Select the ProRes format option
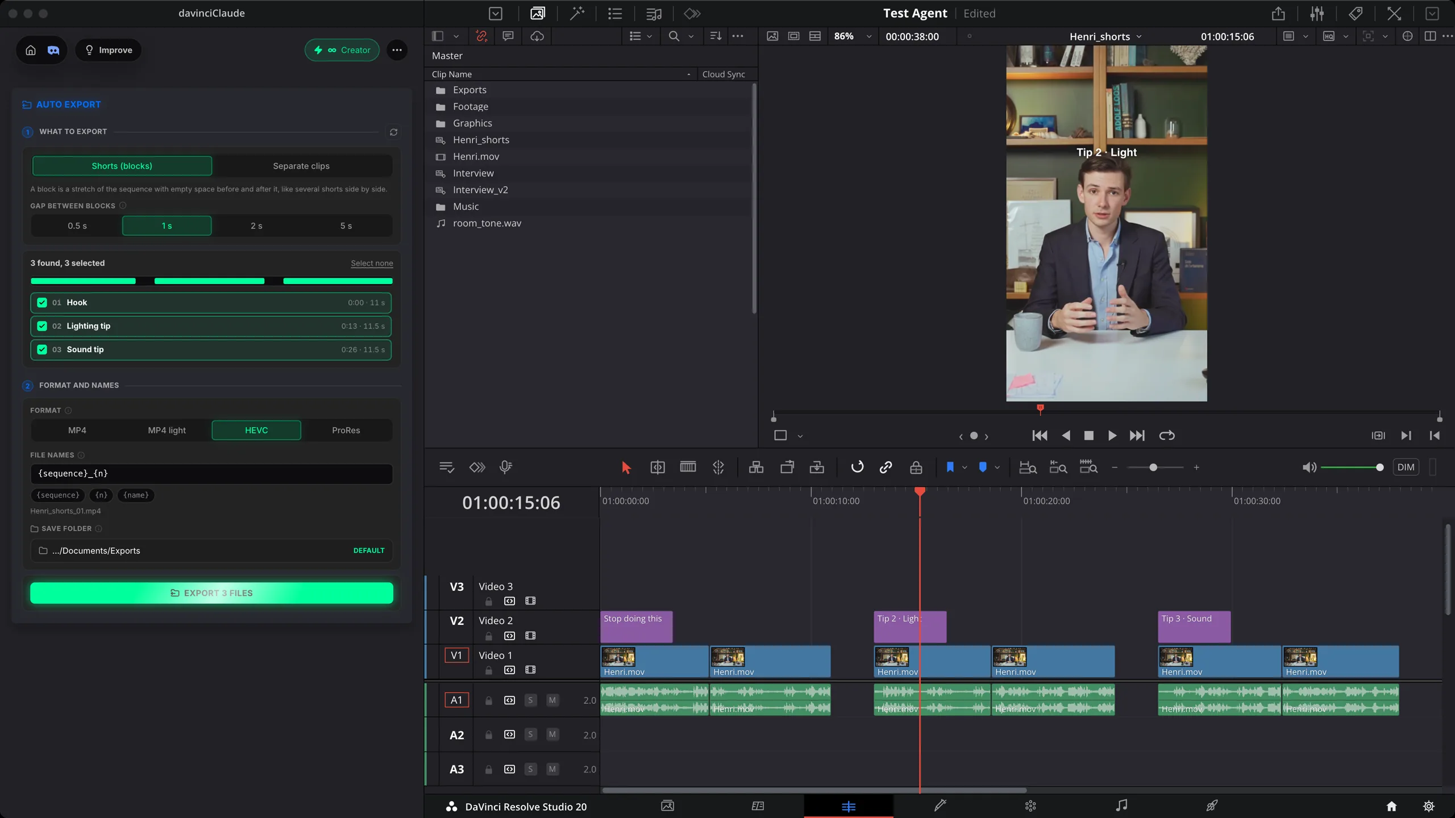Viewport: 1455px width, 818px height. 346,430
